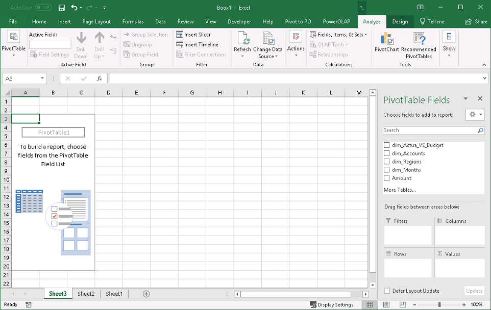The image size is (491, 310).
Task: Click the horizontal scroll right arrow
Action: click(365, 294)
